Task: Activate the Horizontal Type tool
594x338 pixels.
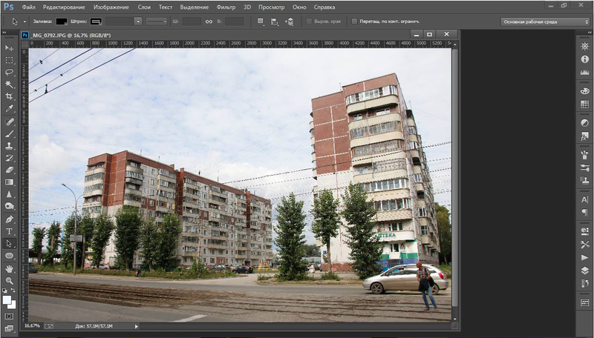Action: tap(10, 231)
